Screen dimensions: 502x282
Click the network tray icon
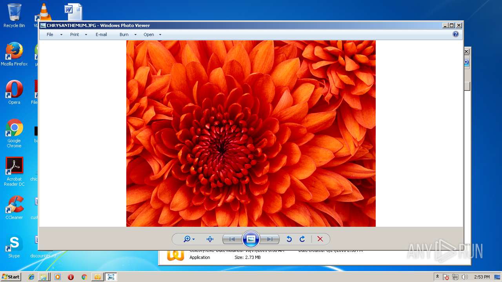click(x=455, y=277)
